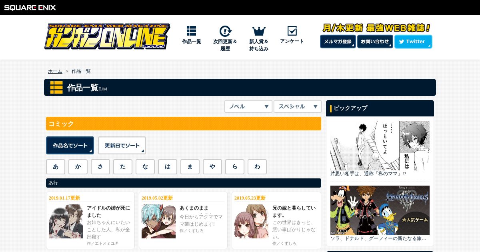Image resolution: width=480 pixels, height=252 pixels.
Task: Click the コミック section header
Action: [184, 124]
